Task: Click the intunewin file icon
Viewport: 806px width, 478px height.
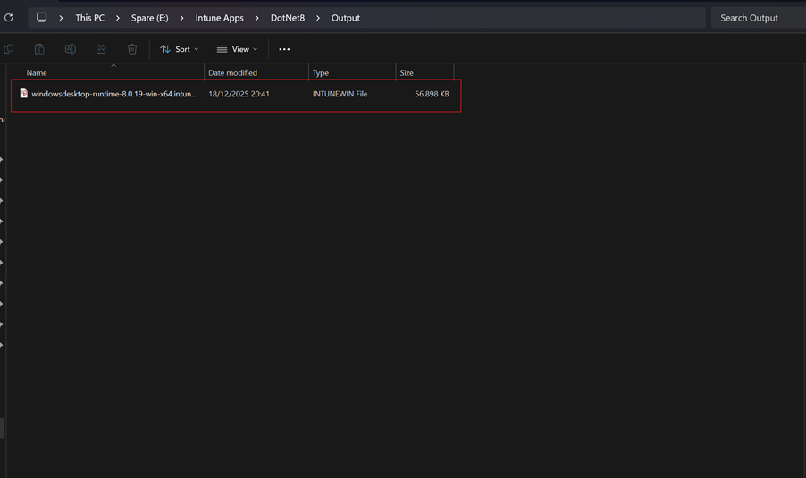Action: 23,93
